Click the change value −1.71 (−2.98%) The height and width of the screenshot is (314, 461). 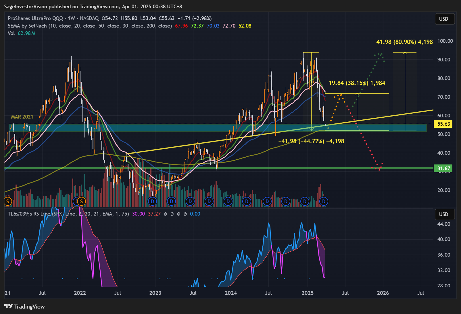(x=195, y=18)
